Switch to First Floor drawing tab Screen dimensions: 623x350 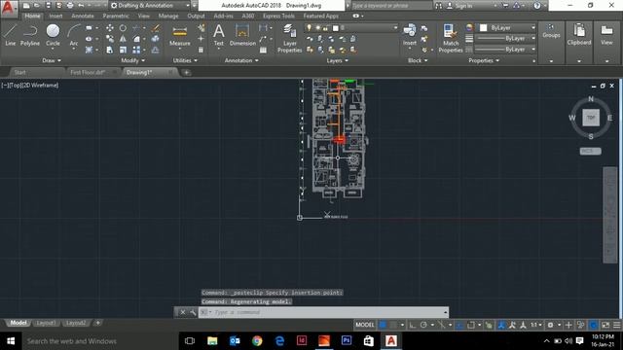[x=88, y=72]
